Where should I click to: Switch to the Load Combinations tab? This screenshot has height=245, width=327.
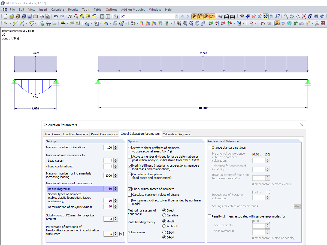75,134
